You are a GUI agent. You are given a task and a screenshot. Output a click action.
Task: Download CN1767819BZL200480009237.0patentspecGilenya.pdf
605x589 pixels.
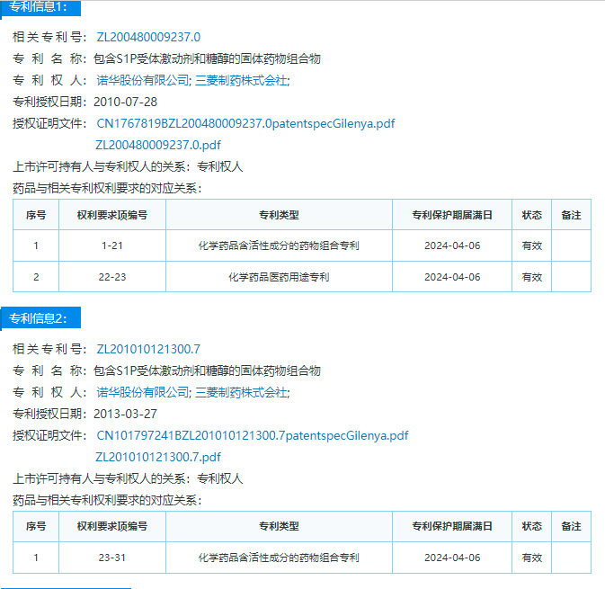245,123
